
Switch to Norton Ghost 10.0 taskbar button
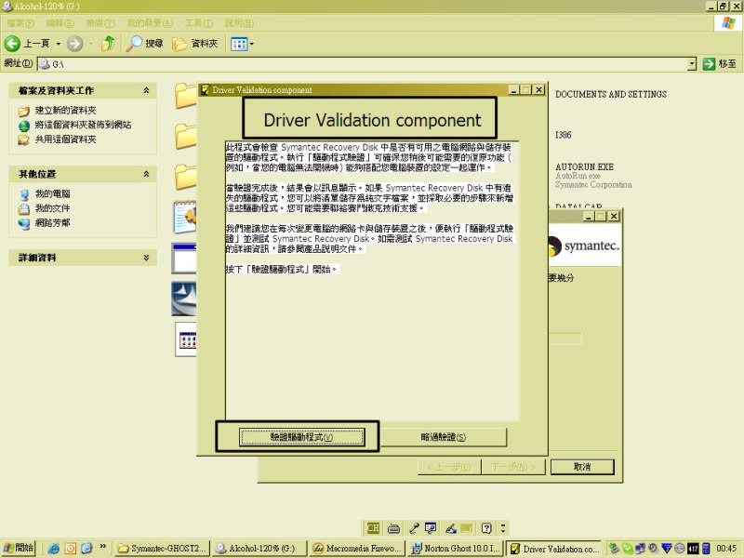[x=456, y=549]
